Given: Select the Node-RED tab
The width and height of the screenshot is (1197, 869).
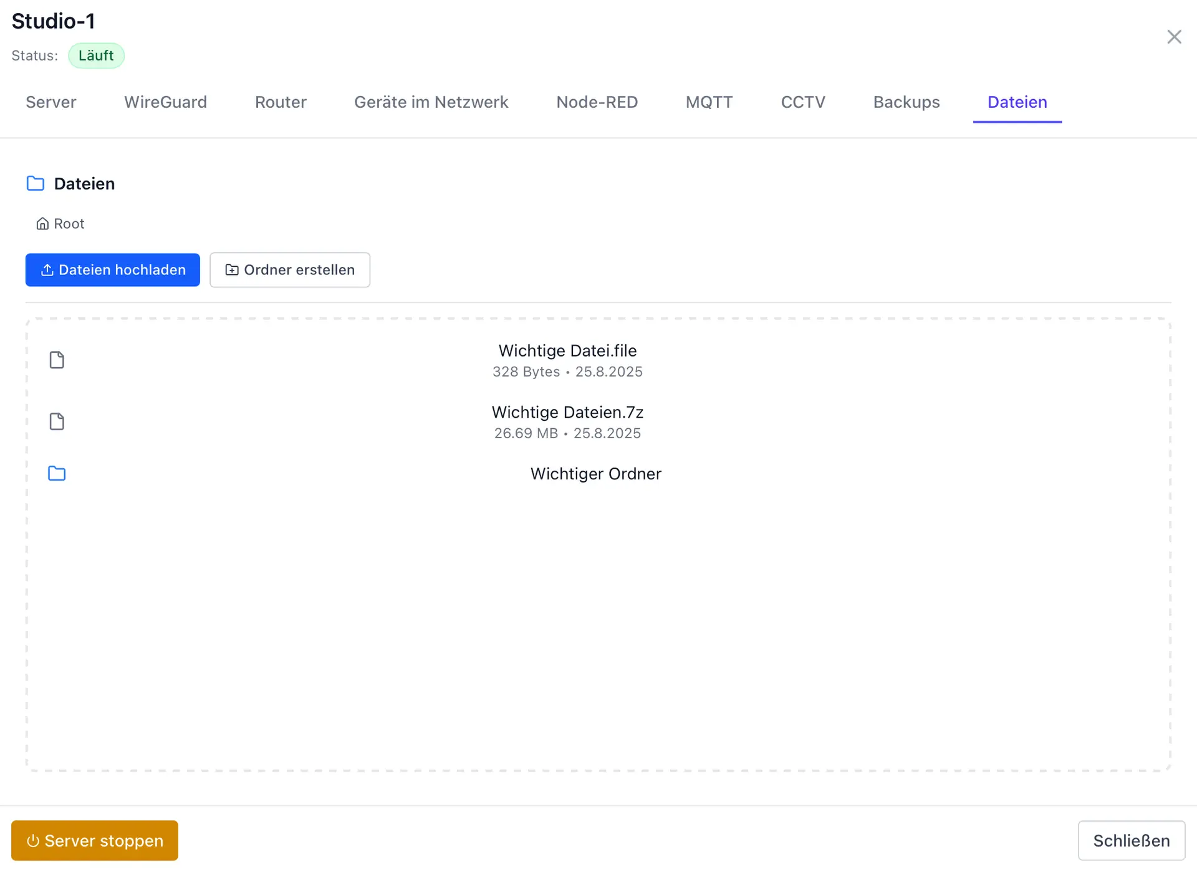Looking at the screenshot, I should pos(597,102).
